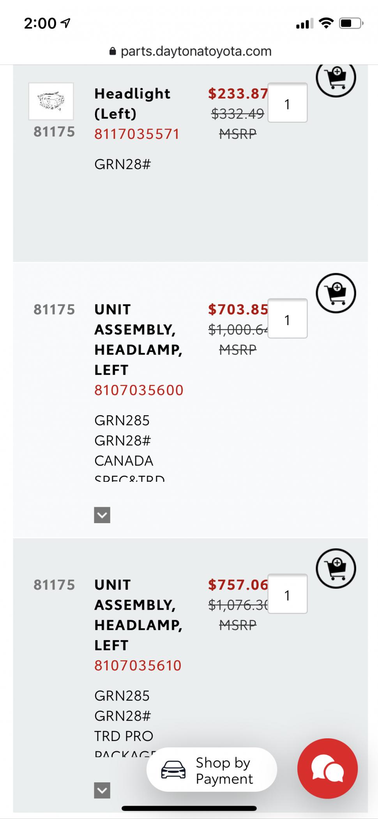Tap the location arrow next to time
The image size is (378, 819).
66,23
